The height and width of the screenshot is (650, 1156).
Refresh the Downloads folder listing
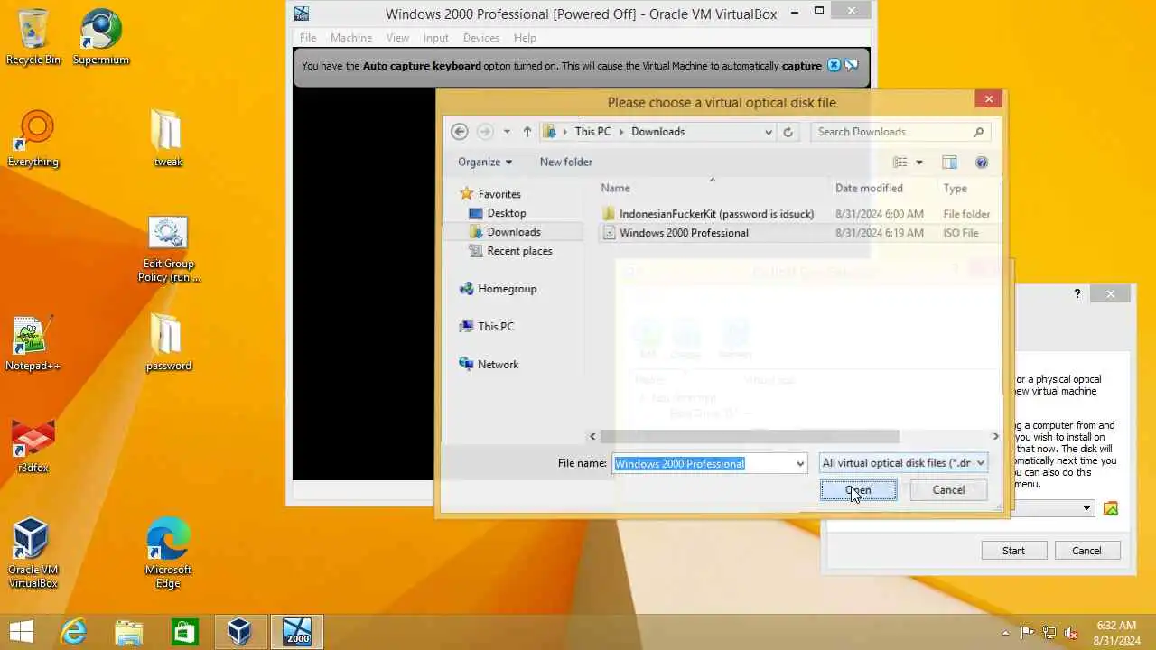(x=788, y=132)
